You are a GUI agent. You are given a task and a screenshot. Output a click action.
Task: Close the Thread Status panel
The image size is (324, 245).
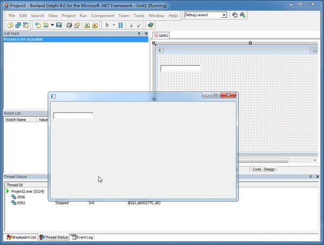318,177
